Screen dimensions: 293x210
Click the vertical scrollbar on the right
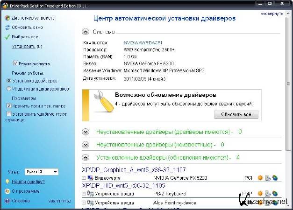click(x=288, y=93)
